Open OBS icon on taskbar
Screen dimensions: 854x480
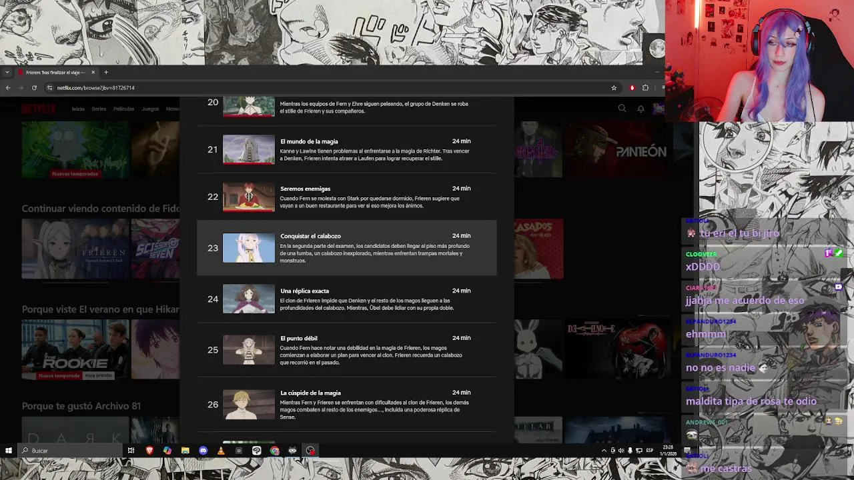(x=310, y=451)
